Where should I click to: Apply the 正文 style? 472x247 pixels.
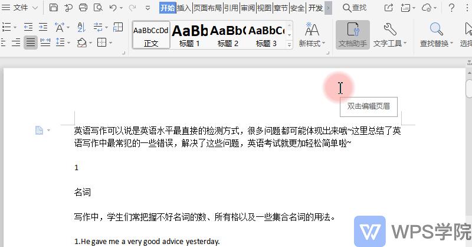pos(151,35)
